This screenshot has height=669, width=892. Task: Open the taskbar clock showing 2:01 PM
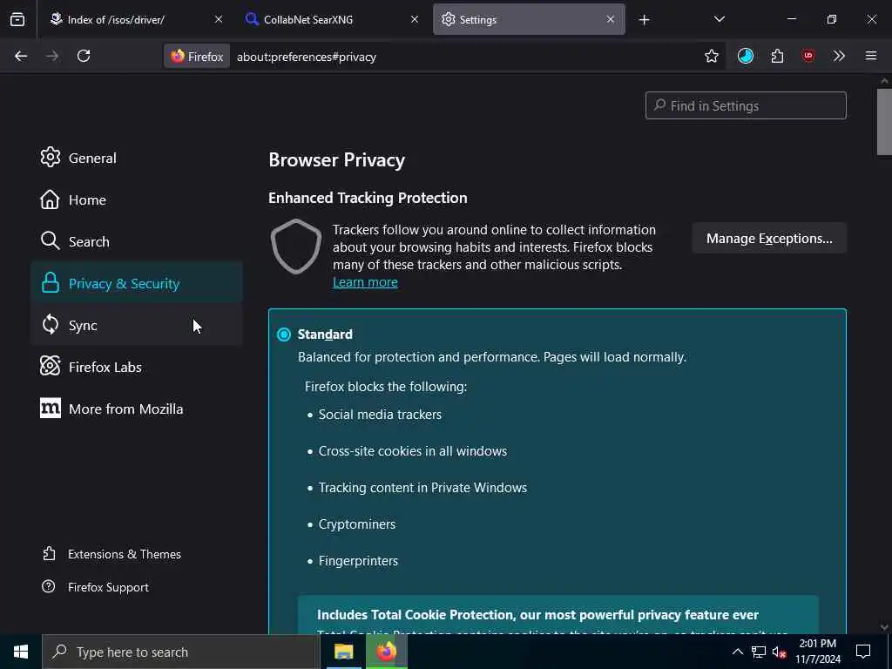(817, 652)
